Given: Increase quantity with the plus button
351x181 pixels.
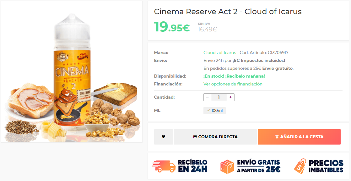Looking at the screenshot, I should pos(230,97).
